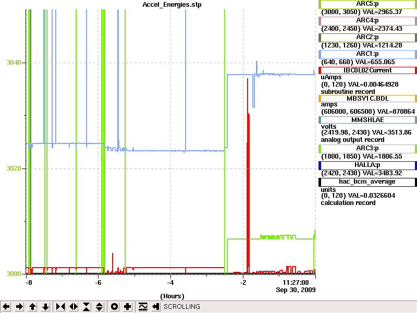Image resolution: width=417 pixels, height=313 pixels.
Task: Select the MBSY1C.BDL legend entry
Action: tap(367, 99)
